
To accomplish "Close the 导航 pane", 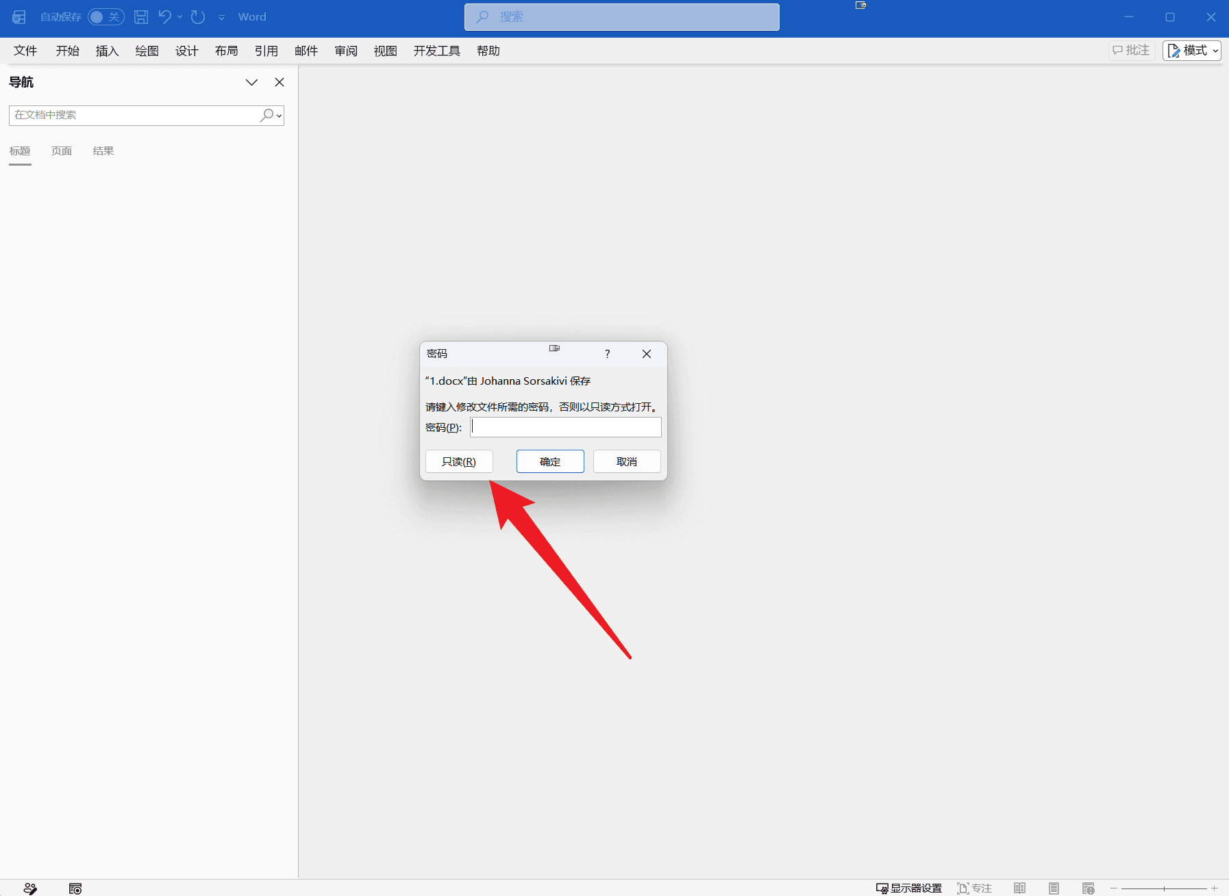I will coord(280,82).
